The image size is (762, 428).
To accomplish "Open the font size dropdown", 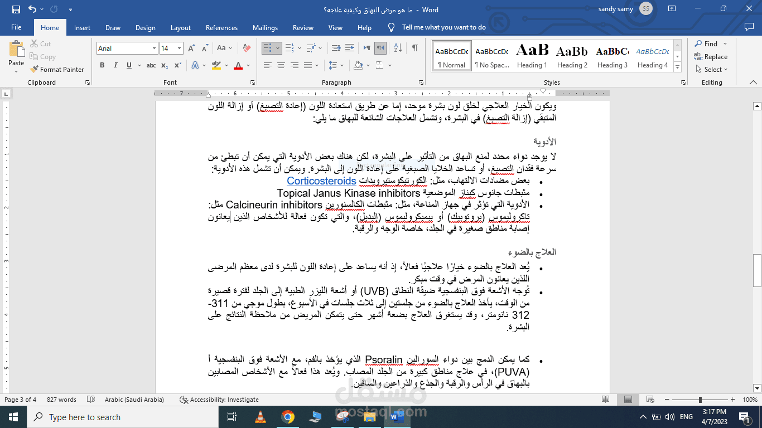I will tap(179, 48).
